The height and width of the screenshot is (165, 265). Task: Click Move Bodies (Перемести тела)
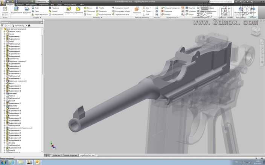121,15
